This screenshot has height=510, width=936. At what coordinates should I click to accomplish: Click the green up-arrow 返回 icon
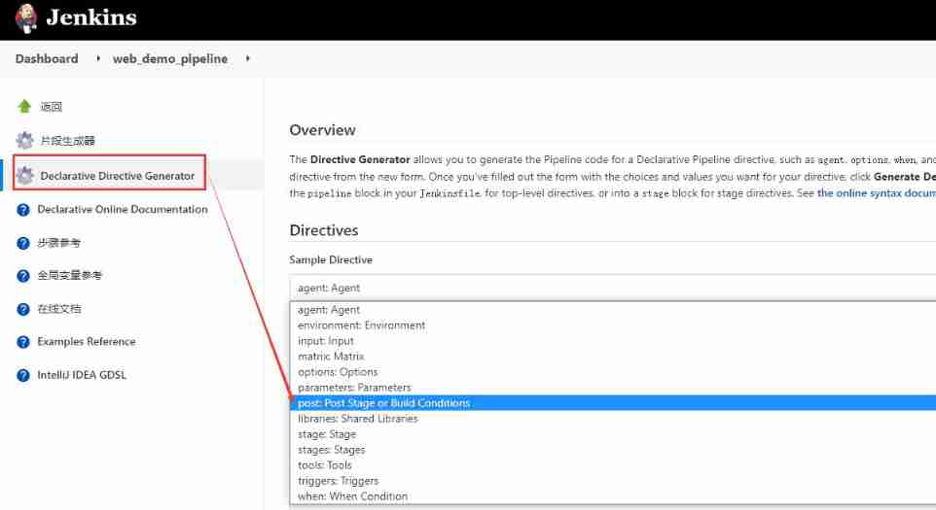[24, 107]
